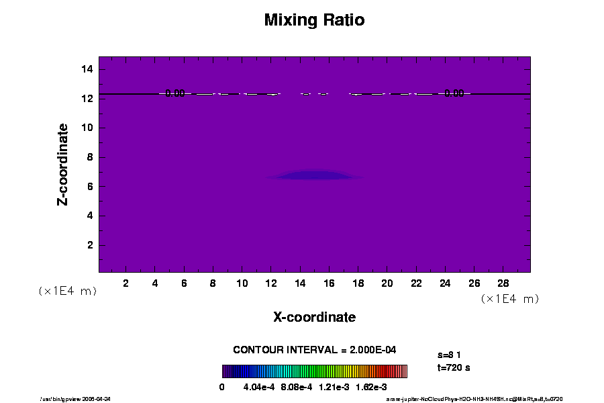604x403 pixels.
Task: Click Z-axis tick label "4"
Action: coord(90,216)
